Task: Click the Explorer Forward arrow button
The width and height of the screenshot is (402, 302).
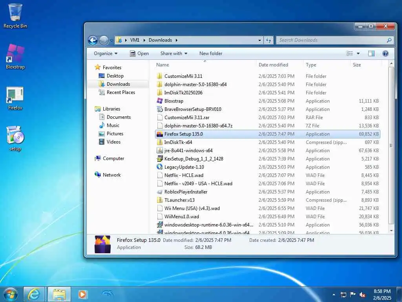Action: (x=104, y=41)
